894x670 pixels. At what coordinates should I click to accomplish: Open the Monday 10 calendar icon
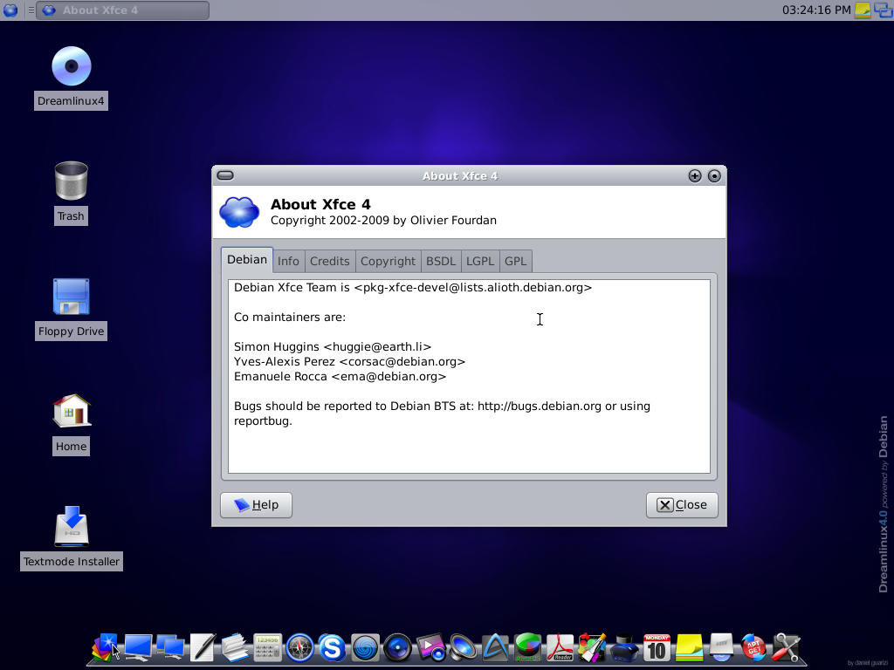click(657, 648)
